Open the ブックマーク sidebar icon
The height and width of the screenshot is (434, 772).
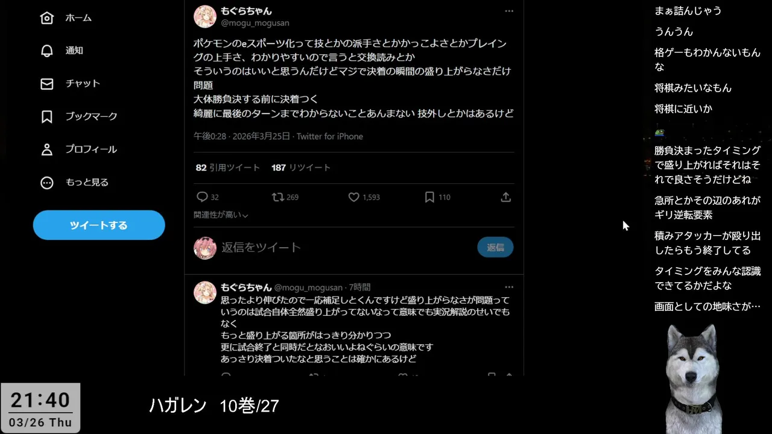(x=47, y=116)
